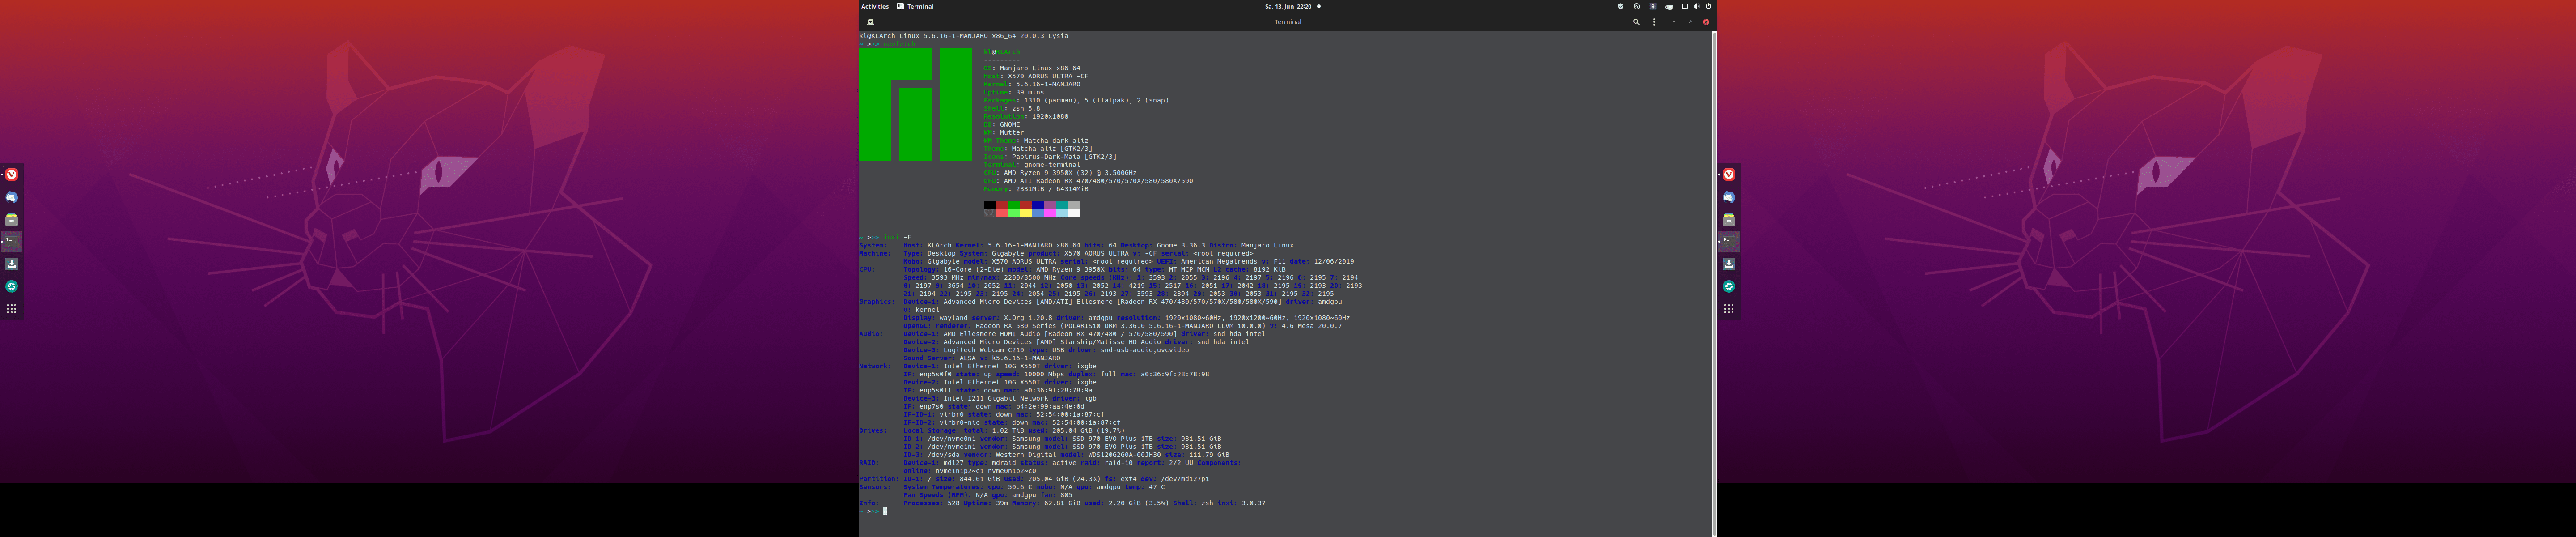Screen dimensions: 2576x537
Task: Click the Manjaro ASCII logo in neofetch output
Action: [915, 104]
